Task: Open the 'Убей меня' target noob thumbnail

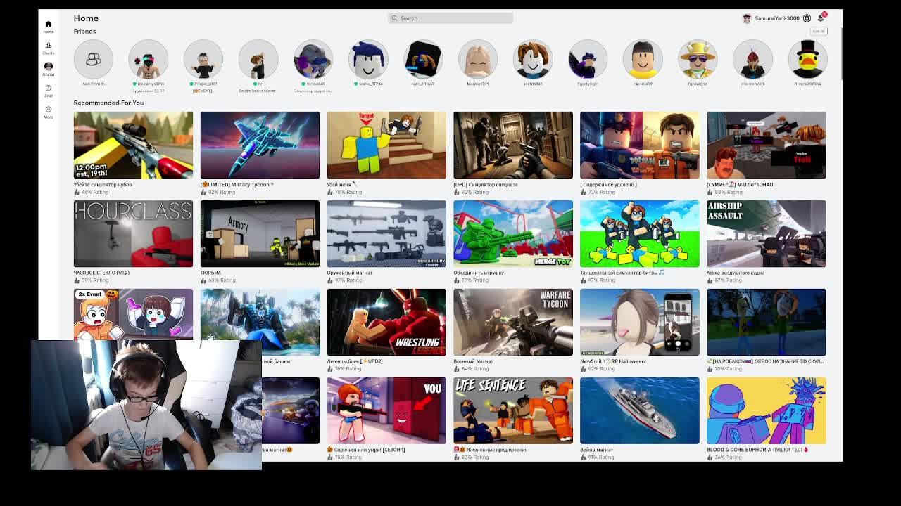Action: click(386, 145)
